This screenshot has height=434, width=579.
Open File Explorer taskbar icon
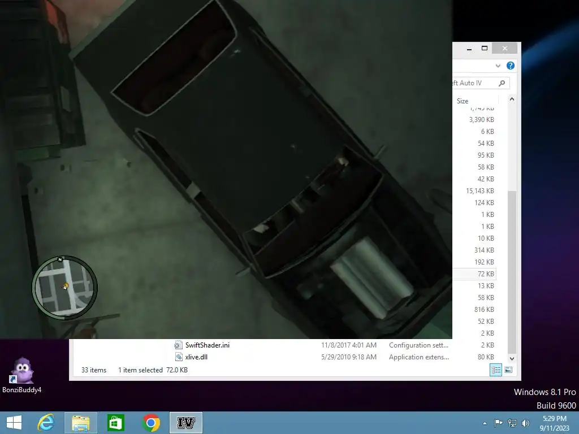pos(80,423)
